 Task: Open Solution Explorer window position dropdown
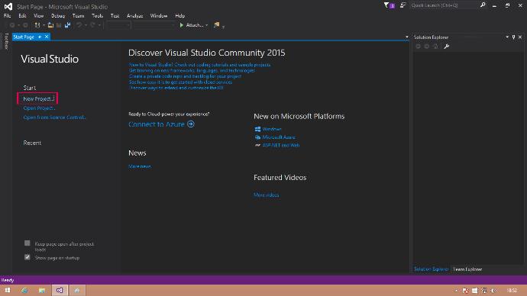coord(507,37)
